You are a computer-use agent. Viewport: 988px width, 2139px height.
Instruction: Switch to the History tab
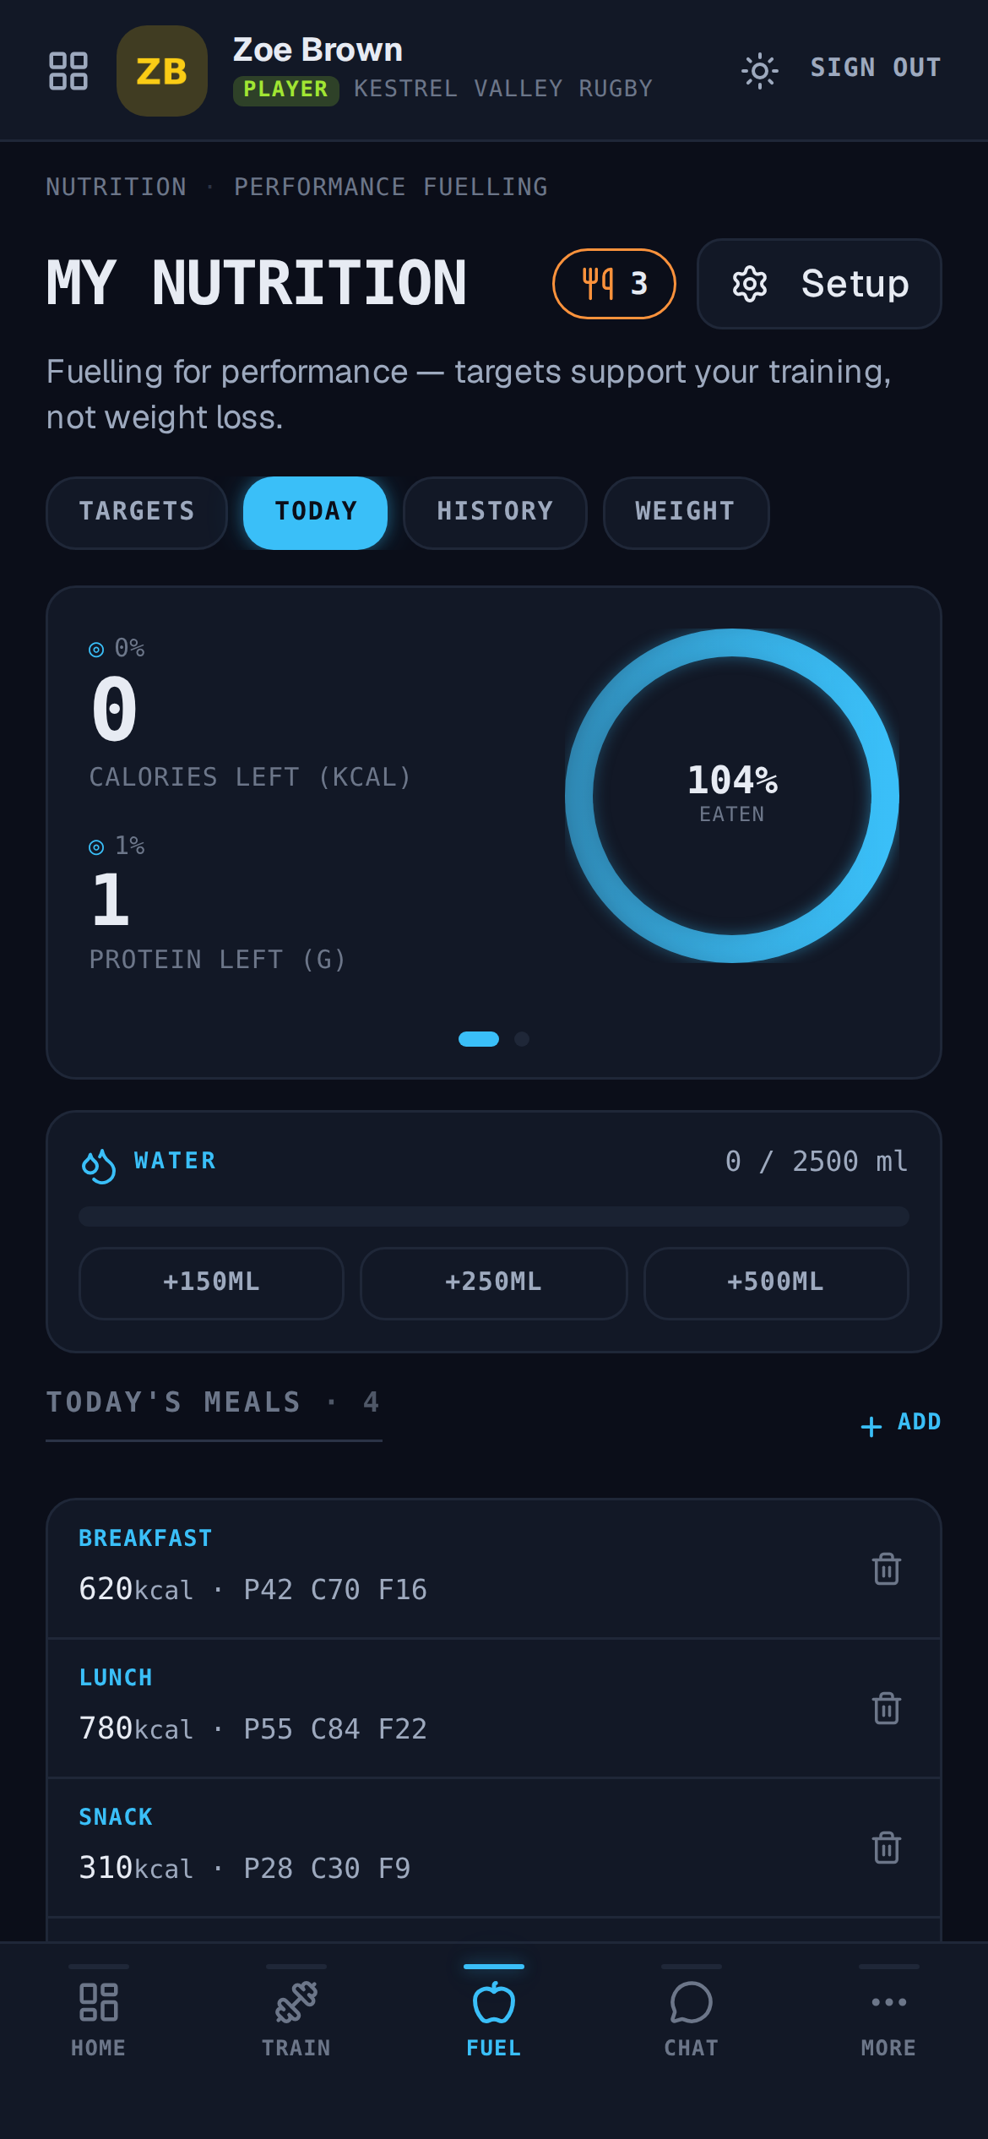coord(495,513)
